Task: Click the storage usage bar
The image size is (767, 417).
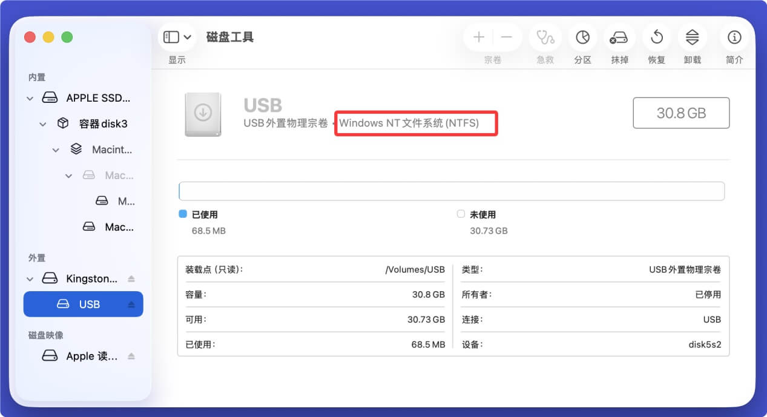Action: point(452,191)
